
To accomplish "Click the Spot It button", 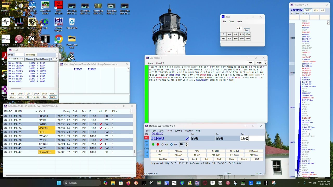I will point(244,159).
